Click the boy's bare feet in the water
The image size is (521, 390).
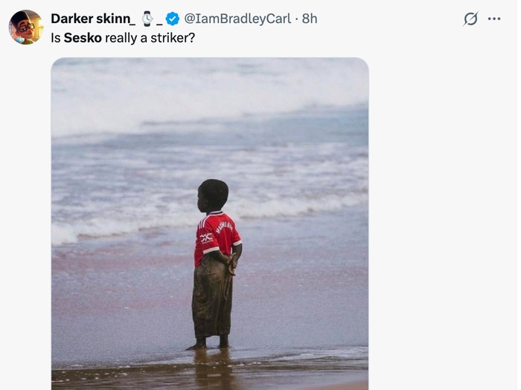209,343
